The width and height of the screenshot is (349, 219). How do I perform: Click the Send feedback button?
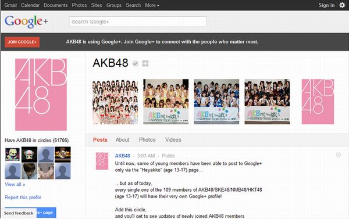(x=19, y=213)
